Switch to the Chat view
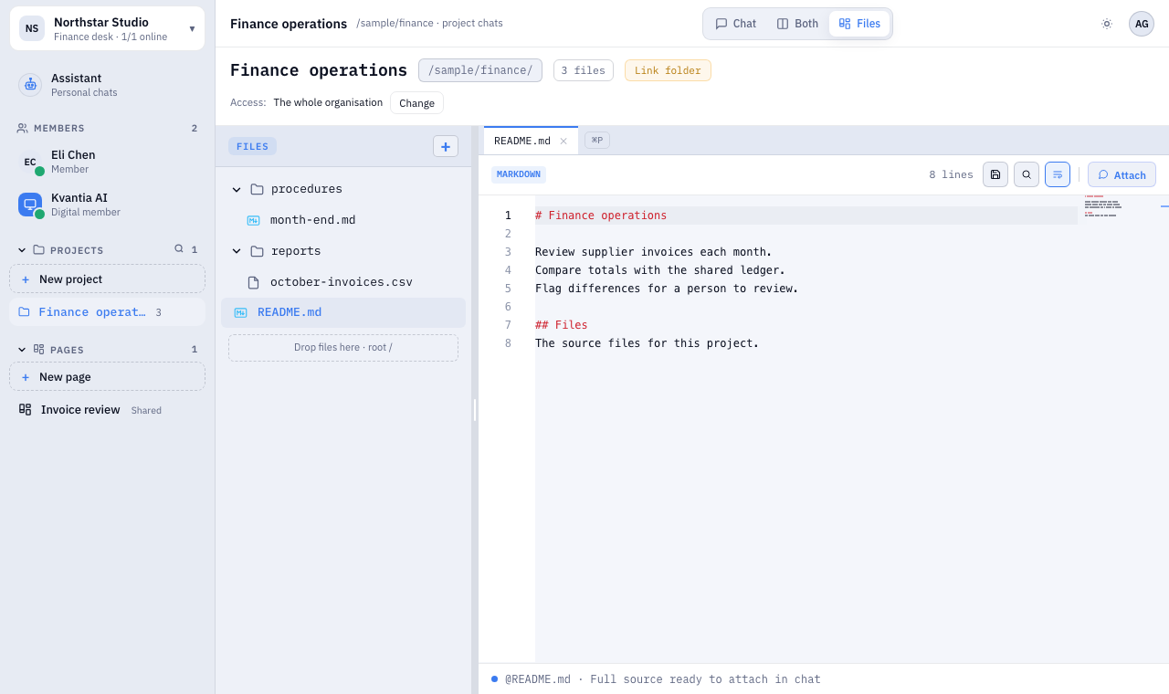 (x=736, y=24)
